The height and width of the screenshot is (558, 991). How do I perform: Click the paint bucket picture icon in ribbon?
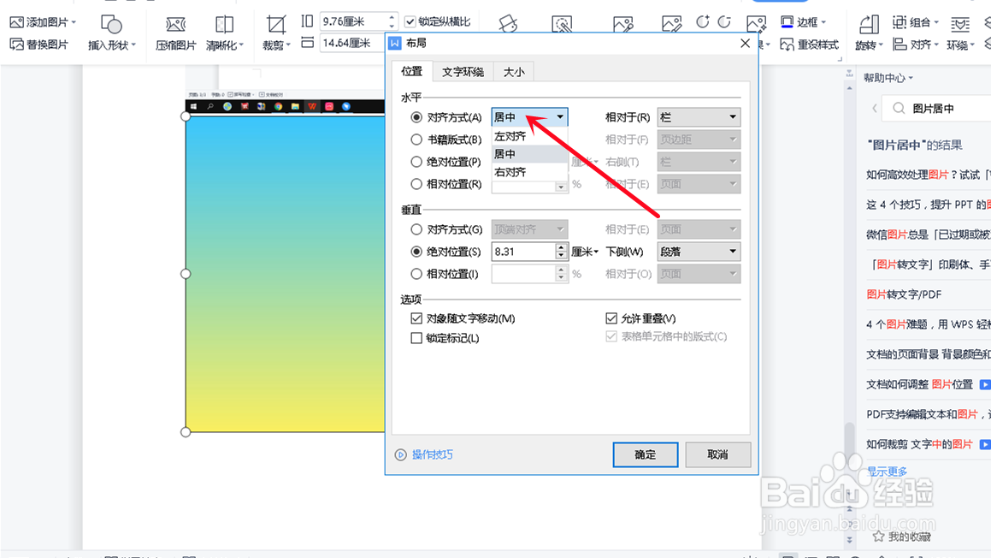coord(508,24)
